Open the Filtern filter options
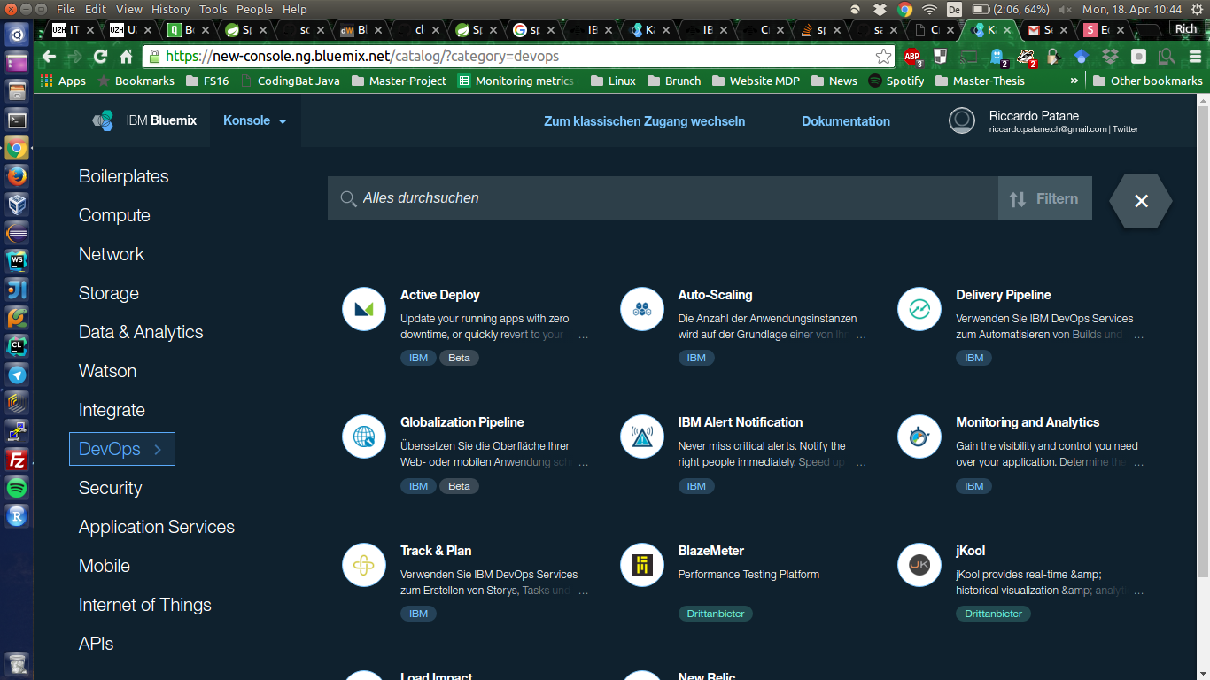1210x680 pixels. click(x=1045, y=199)
